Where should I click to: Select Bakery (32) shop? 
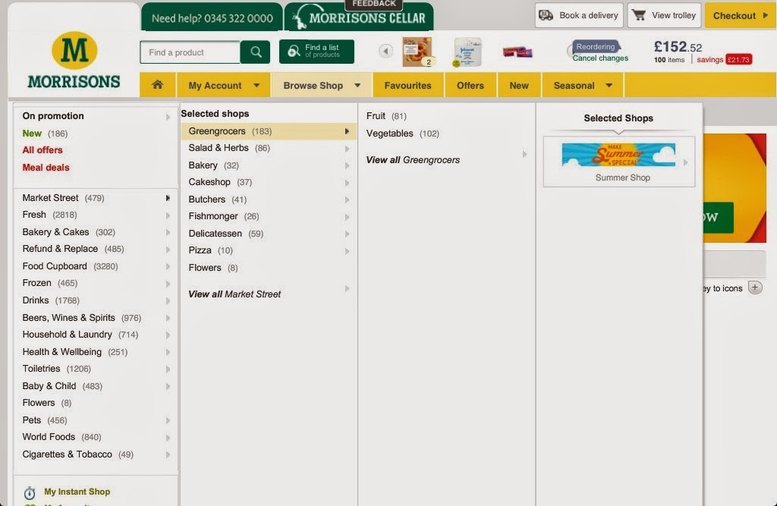269,165
